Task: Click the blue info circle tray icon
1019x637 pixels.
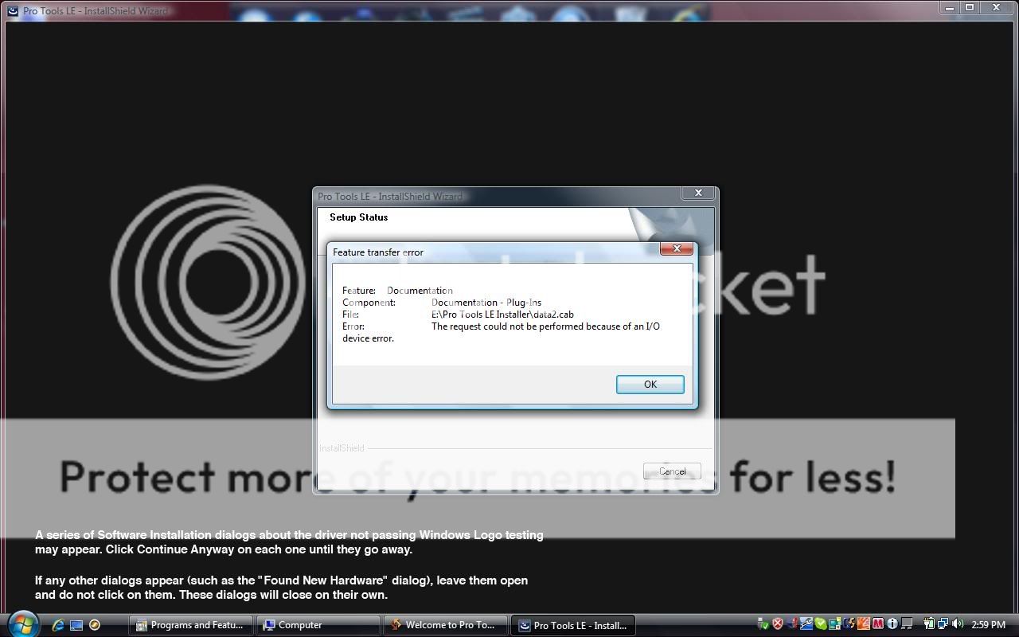Action: (x=892, y=624)
